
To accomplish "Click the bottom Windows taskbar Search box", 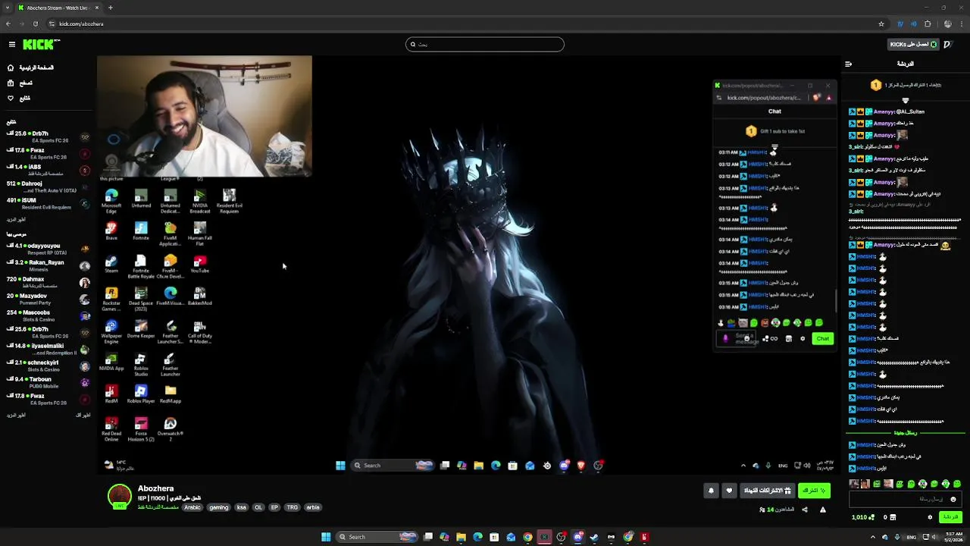I will [x=377, y=537].
